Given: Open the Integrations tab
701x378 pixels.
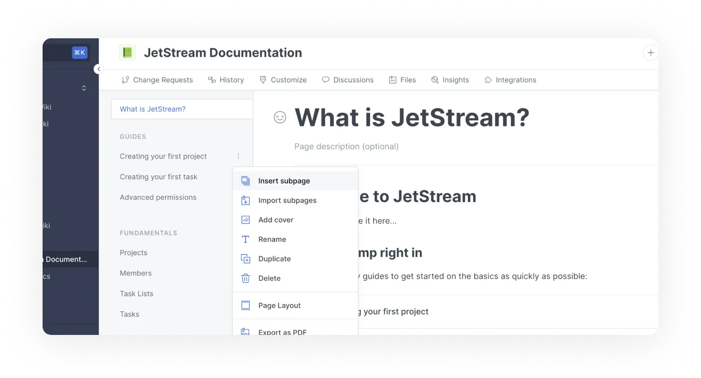Looking at the screenshot, I should (510, 80).
